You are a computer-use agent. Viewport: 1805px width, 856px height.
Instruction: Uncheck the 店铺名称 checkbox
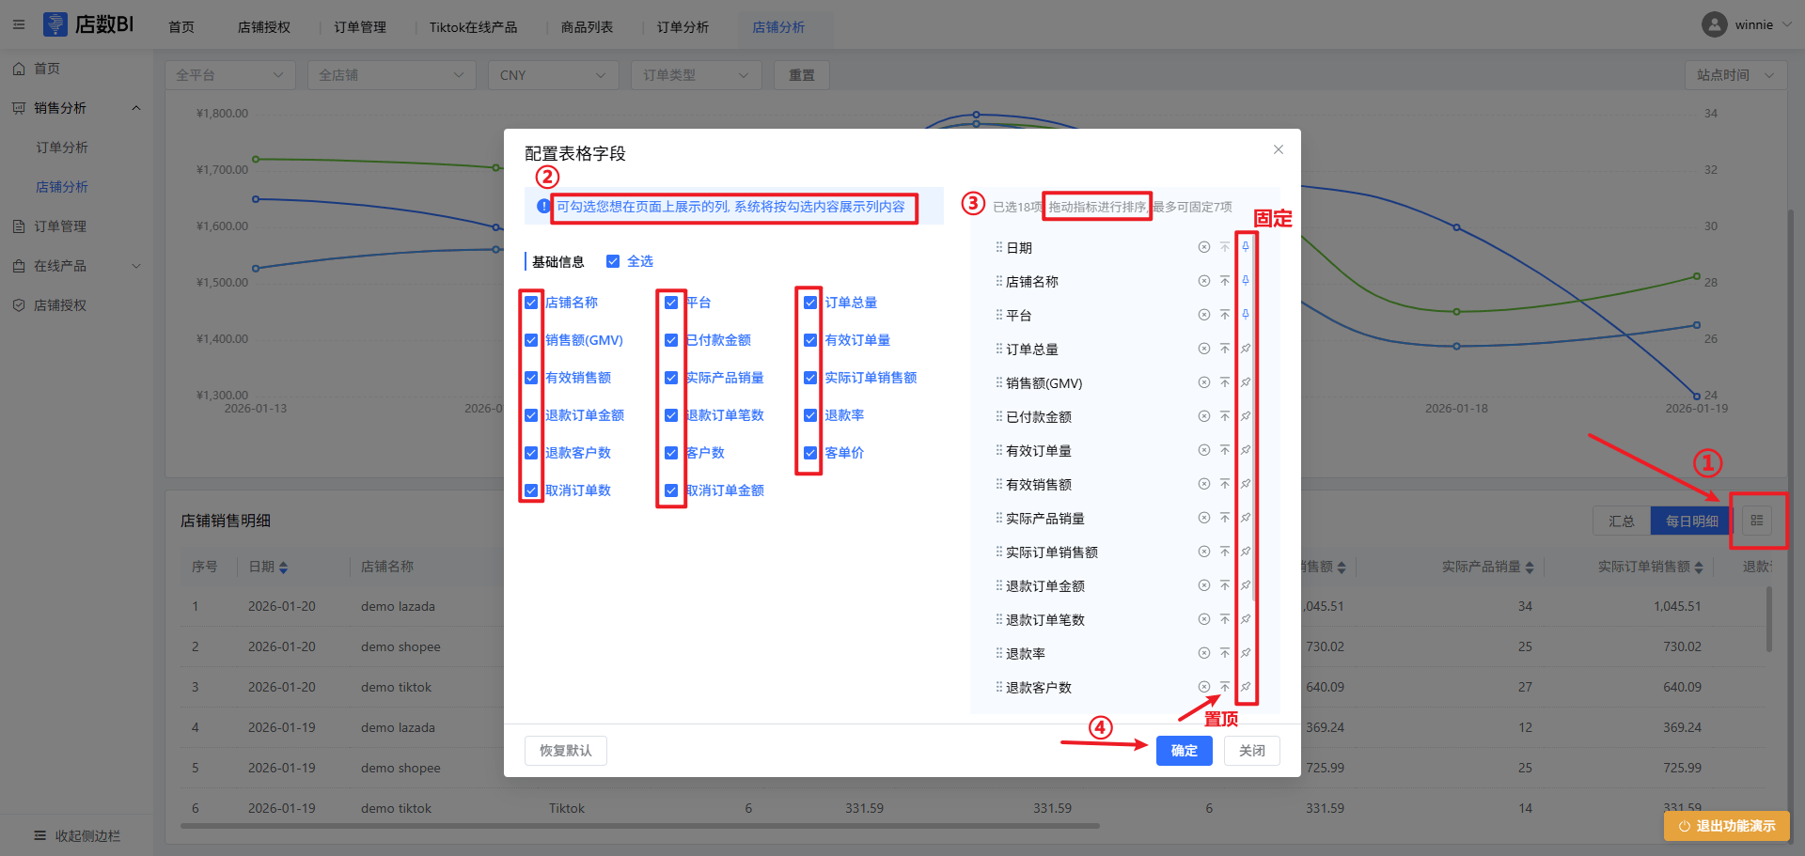[531, 303]
